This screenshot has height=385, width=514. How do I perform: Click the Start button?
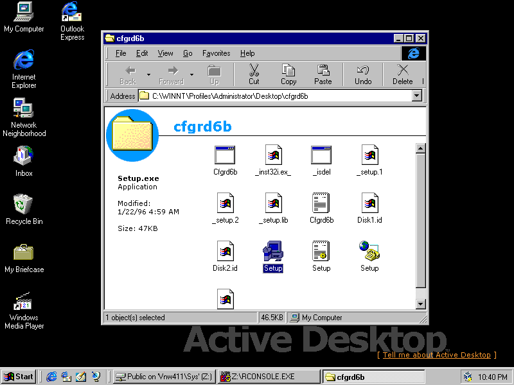(x=19, y=377)
